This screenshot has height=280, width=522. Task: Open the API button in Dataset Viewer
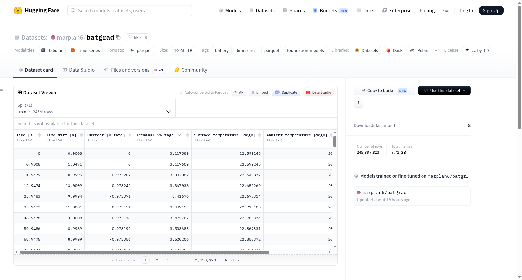[239, 92]
